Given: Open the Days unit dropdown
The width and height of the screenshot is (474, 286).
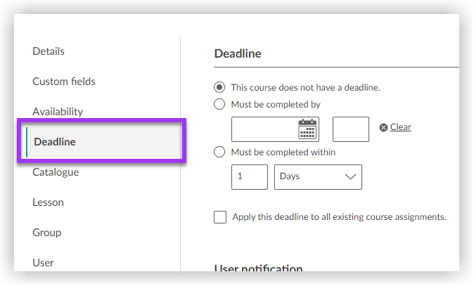Looking at the screenshot, I should point(317,177).
